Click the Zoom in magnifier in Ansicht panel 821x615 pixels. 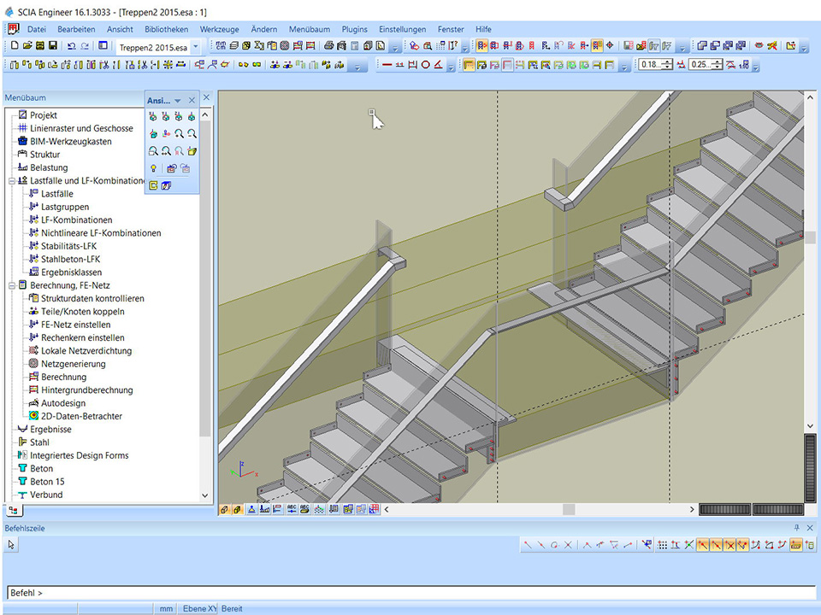click(179, 133)
